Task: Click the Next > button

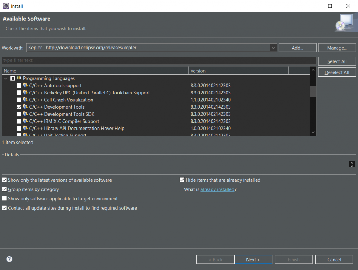Action: point(253,260)
